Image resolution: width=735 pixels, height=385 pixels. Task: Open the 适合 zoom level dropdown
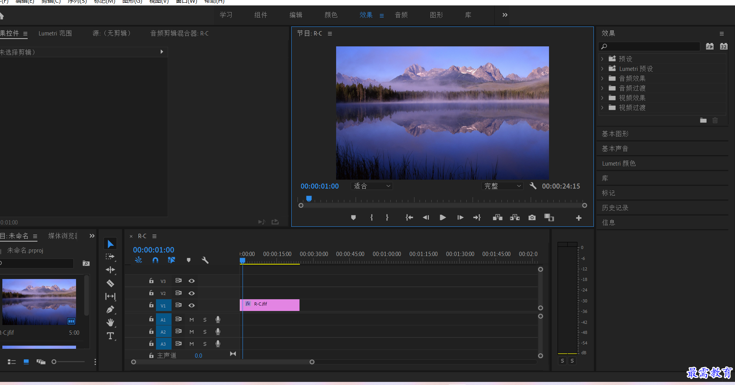click(x=372, y=186)
